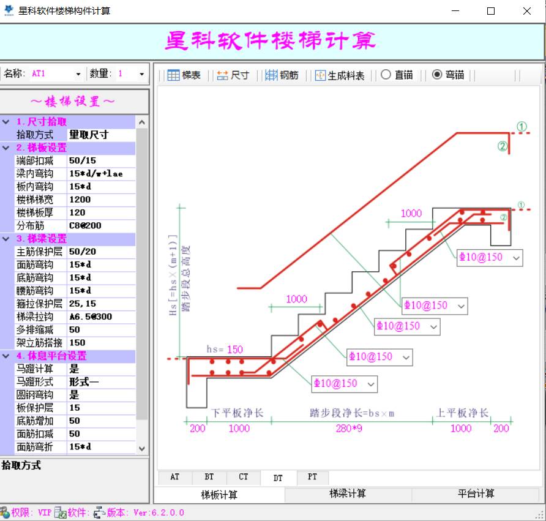Screen dimensions: 546x521
Task: Click the 底筋增加 value 50
Action: click(x=101, y=421)
